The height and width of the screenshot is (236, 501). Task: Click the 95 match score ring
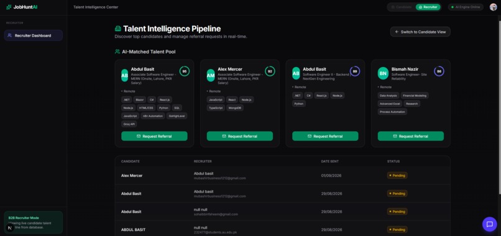click(x=185, y=71)
